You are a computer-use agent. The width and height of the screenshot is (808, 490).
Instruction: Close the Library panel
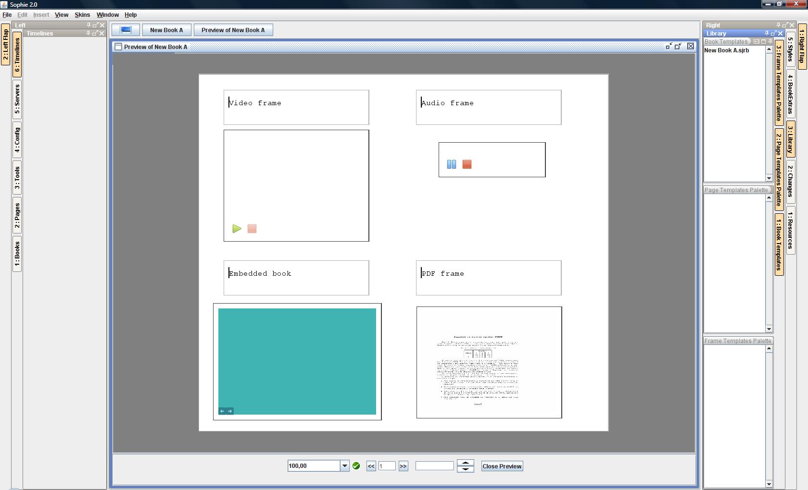[x=780, y=33]
